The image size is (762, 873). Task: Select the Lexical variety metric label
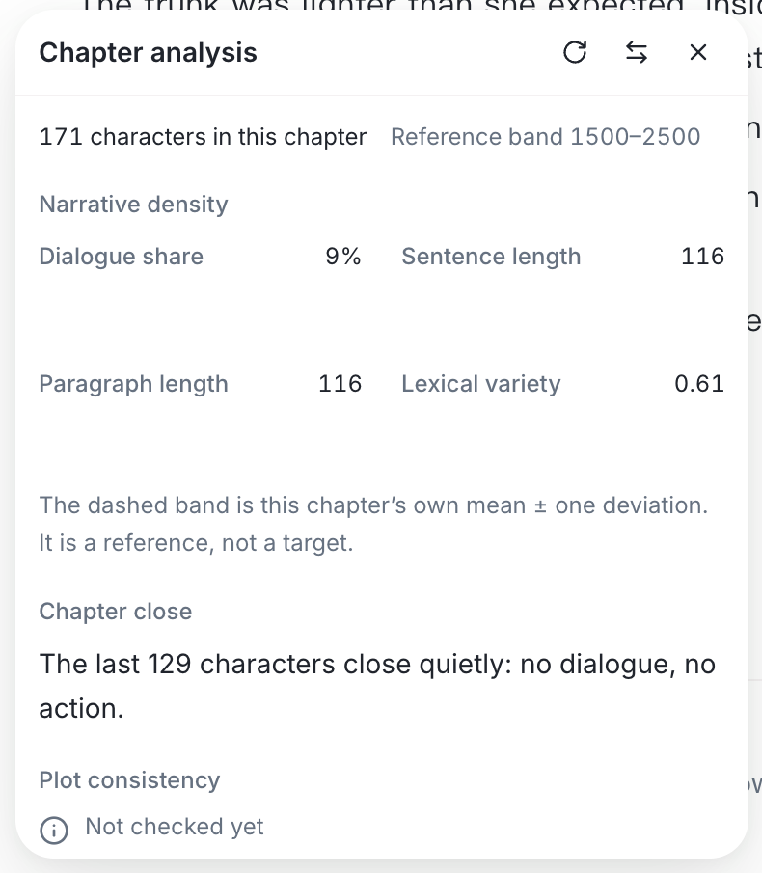point(481,384)
